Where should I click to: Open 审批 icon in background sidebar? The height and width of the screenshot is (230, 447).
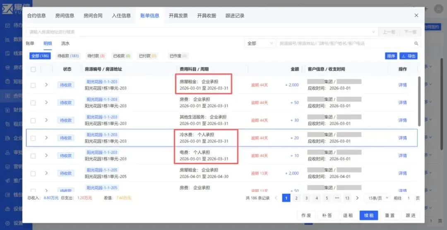(8, 152)
